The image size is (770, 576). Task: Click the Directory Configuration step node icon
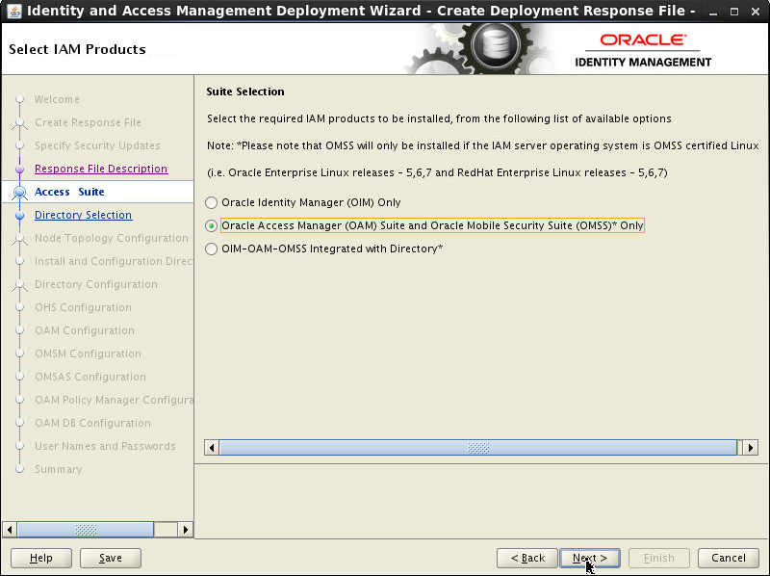pyautogui.click(x=19, y=285)
